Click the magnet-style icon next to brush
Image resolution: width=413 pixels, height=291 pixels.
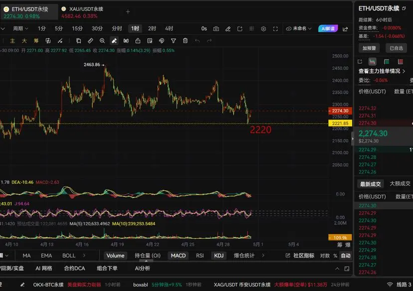click(x=126, y=40)
